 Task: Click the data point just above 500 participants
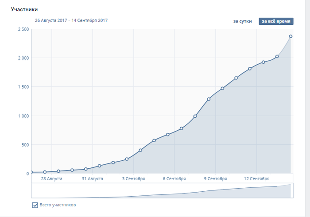coord(154,140)
